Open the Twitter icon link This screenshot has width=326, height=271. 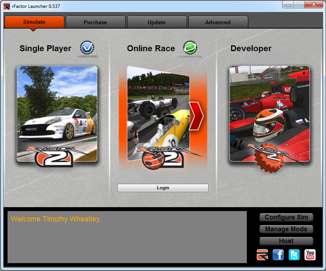click(294, 255)
